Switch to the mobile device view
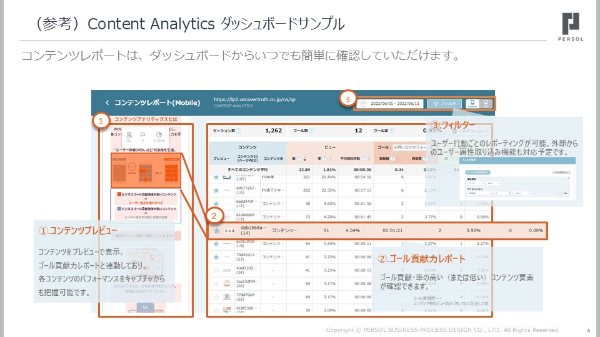The width and height of the screenshot is (600, 337). (472, 104)
